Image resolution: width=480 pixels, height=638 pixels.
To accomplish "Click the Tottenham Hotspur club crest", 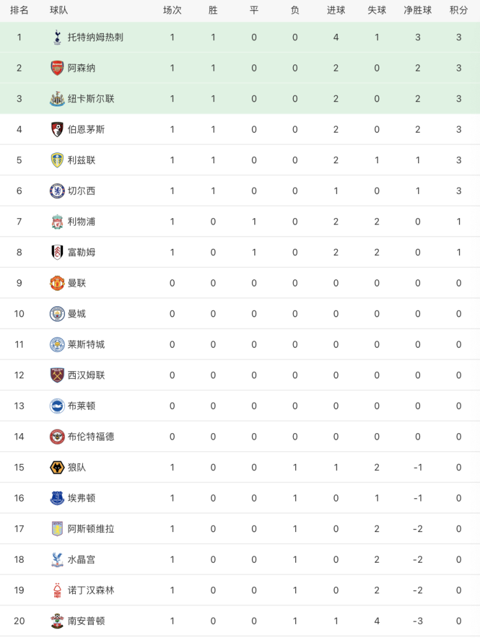I will (x=57, y=37).
